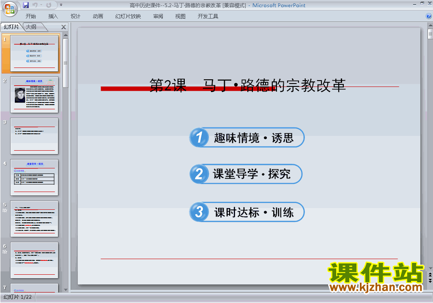433x303 pixels.
Task: Click the thumbnail pane scrollbar thumb
Action: [66, 63]
